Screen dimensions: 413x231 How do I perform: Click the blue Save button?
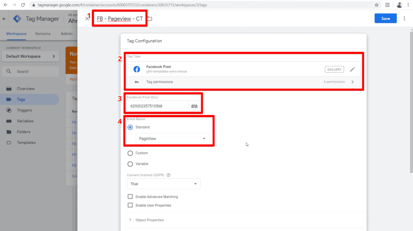(386, 19)
